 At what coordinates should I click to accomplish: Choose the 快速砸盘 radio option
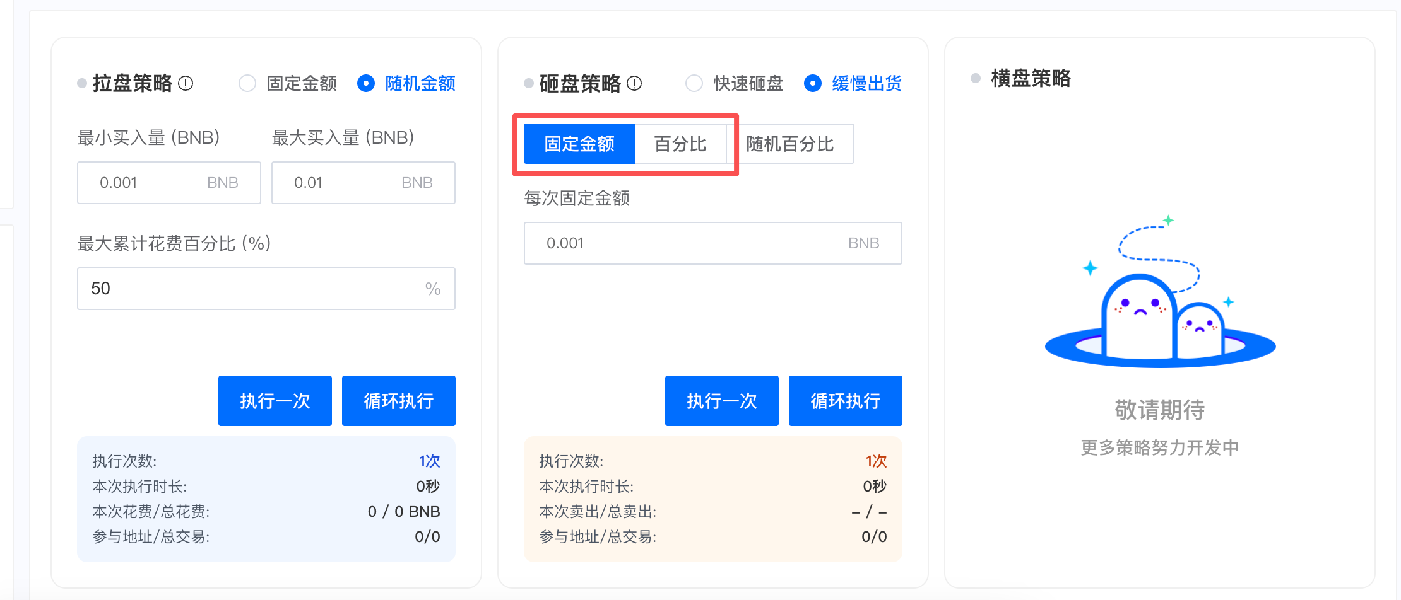click(694, 83)
